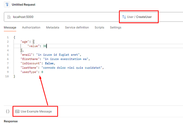Go to the Service definition tab
The image size is (183, 124).
tap(77, 27)
